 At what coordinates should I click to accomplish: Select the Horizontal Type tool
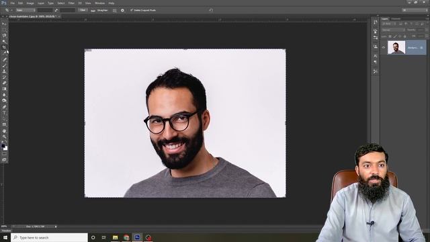(4, 113)
